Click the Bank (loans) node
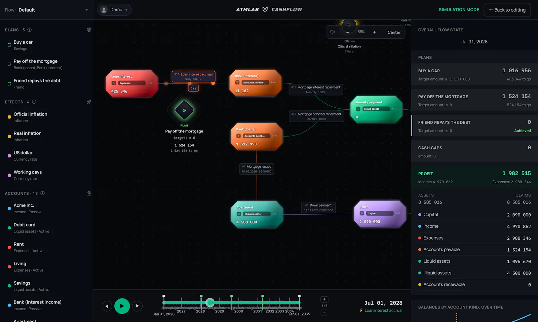The height and width of the screenshot is (322, 538). tap(257, 136)
